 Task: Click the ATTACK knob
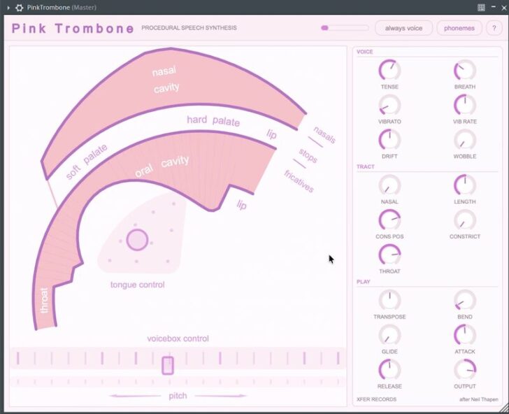465,335
